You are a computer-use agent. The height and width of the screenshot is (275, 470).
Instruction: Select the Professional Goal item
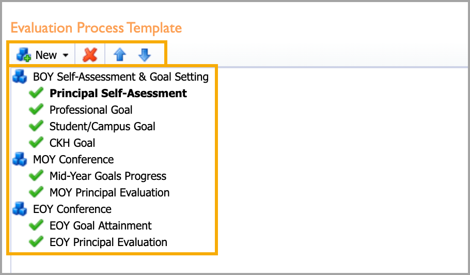(x=91, y=110)
